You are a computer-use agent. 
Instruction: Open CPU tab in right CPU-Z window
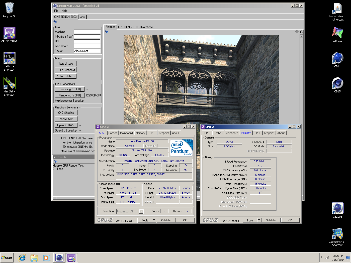[x=207, y=133]
